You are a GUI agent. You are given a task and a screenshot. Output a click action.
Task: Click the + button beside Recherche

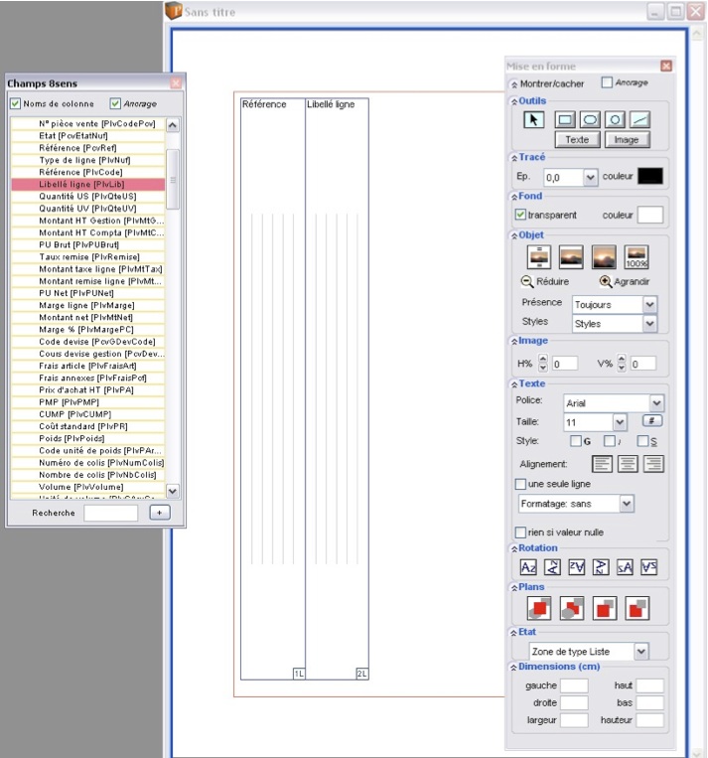click(160, 512)
